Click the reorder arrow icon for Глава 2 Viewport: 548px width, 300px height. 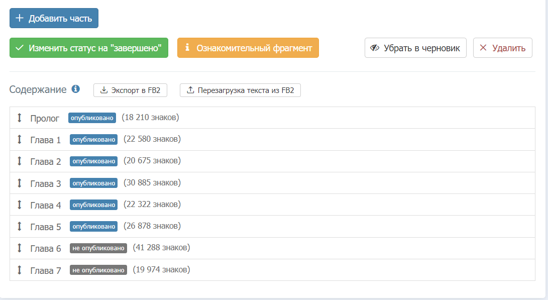tap(20, 161)
